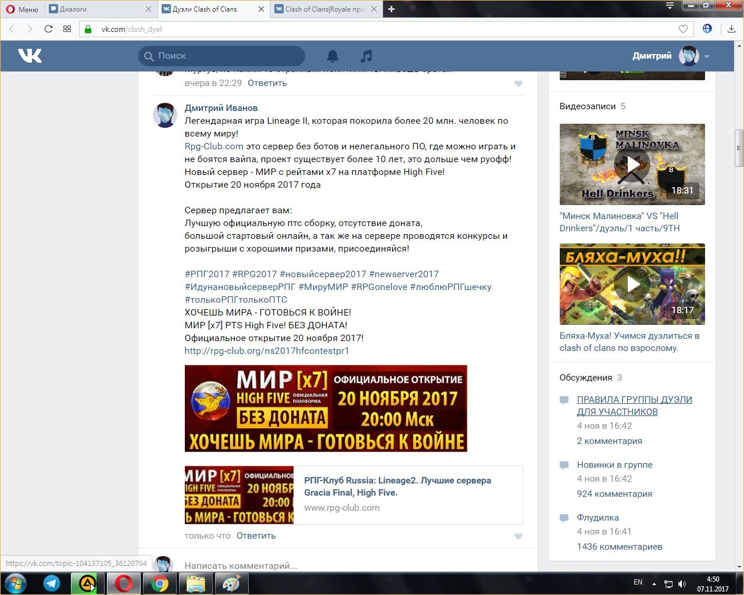Like the comment posted вчера в 22:29
The height and width of the screenshot is (595, 744).
pyautogui.click(x=518, y=83)
